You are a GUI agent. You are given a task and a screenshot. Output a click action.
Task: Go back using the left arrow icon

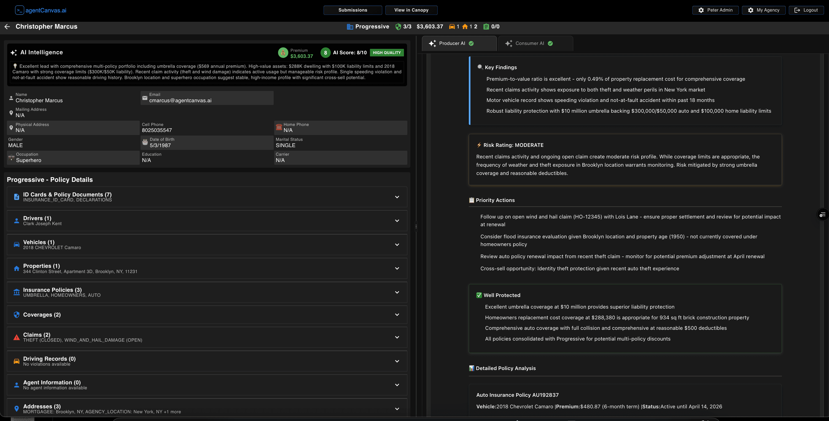click(7, 27)
